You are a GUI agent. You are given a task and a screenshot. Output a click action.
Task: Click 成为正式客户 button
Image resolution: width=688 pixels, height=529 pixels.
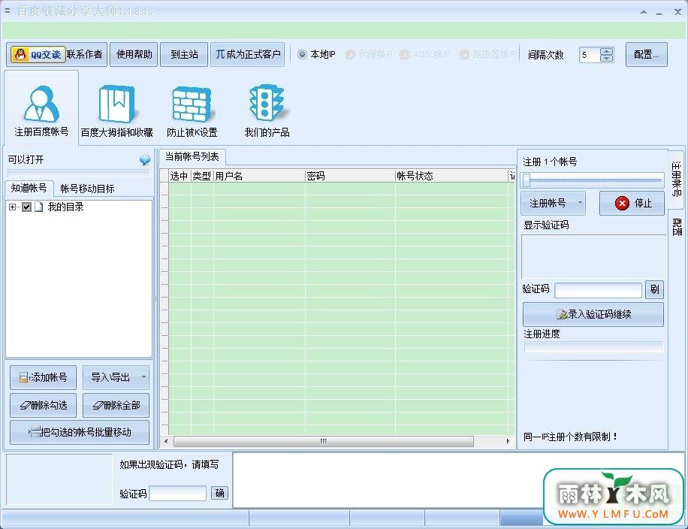coord(247,54)
